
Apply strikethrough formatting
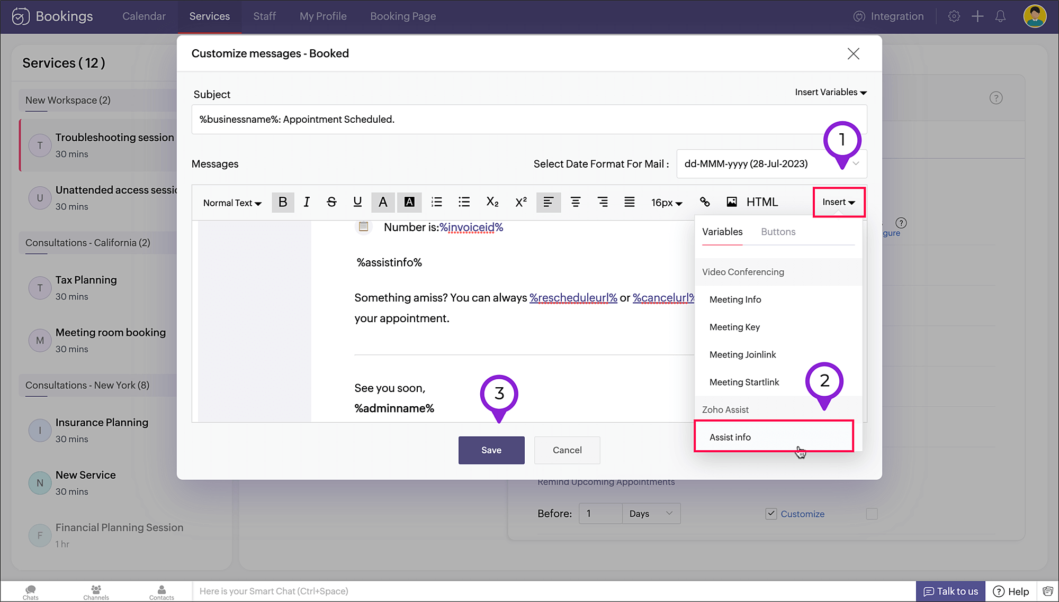coord(331,202)
